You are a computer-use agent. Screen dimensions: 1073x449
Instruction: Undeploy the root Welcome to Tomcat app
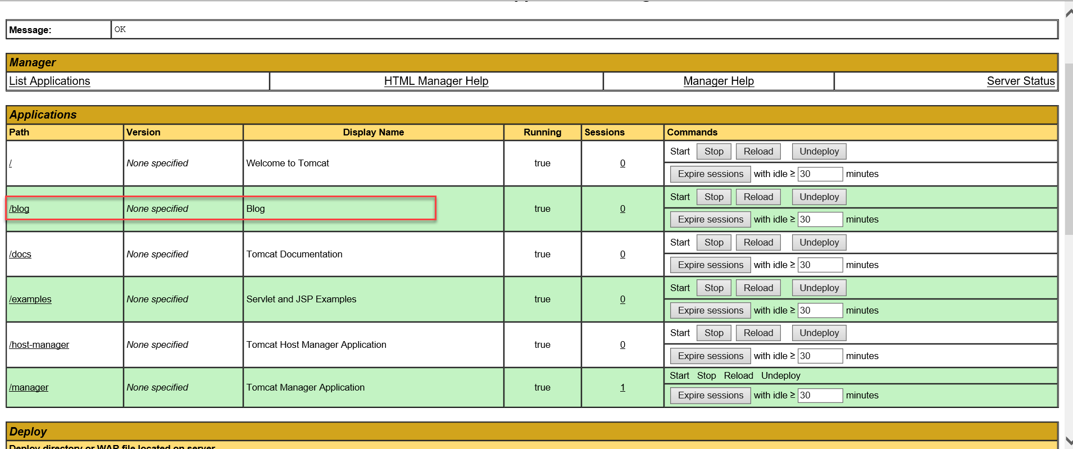[x=819, y=152]
